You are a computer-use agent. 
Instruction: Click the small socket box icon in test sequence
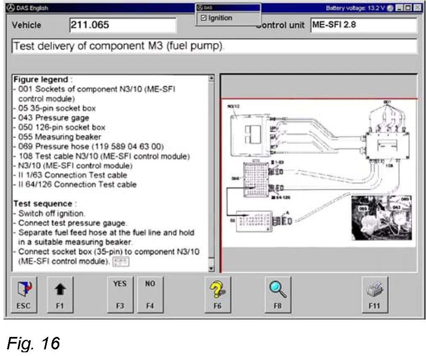coord(121,261)
